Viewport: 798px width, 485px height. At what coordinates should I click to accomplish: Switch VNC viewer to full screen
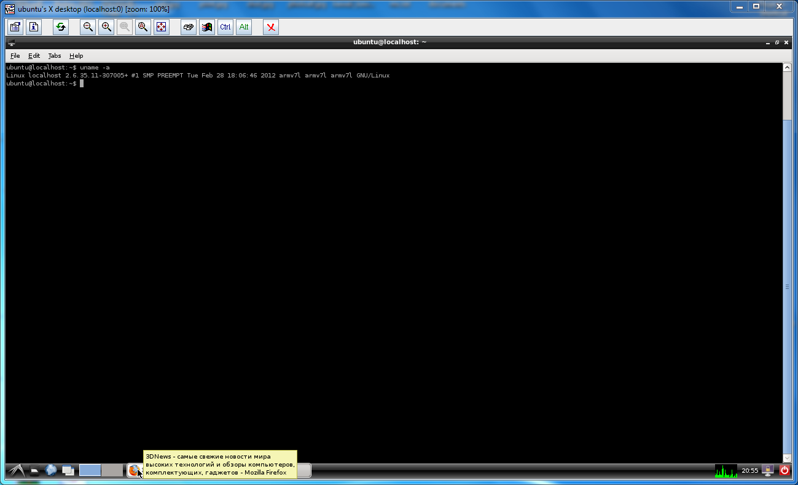tap(162, 27)
